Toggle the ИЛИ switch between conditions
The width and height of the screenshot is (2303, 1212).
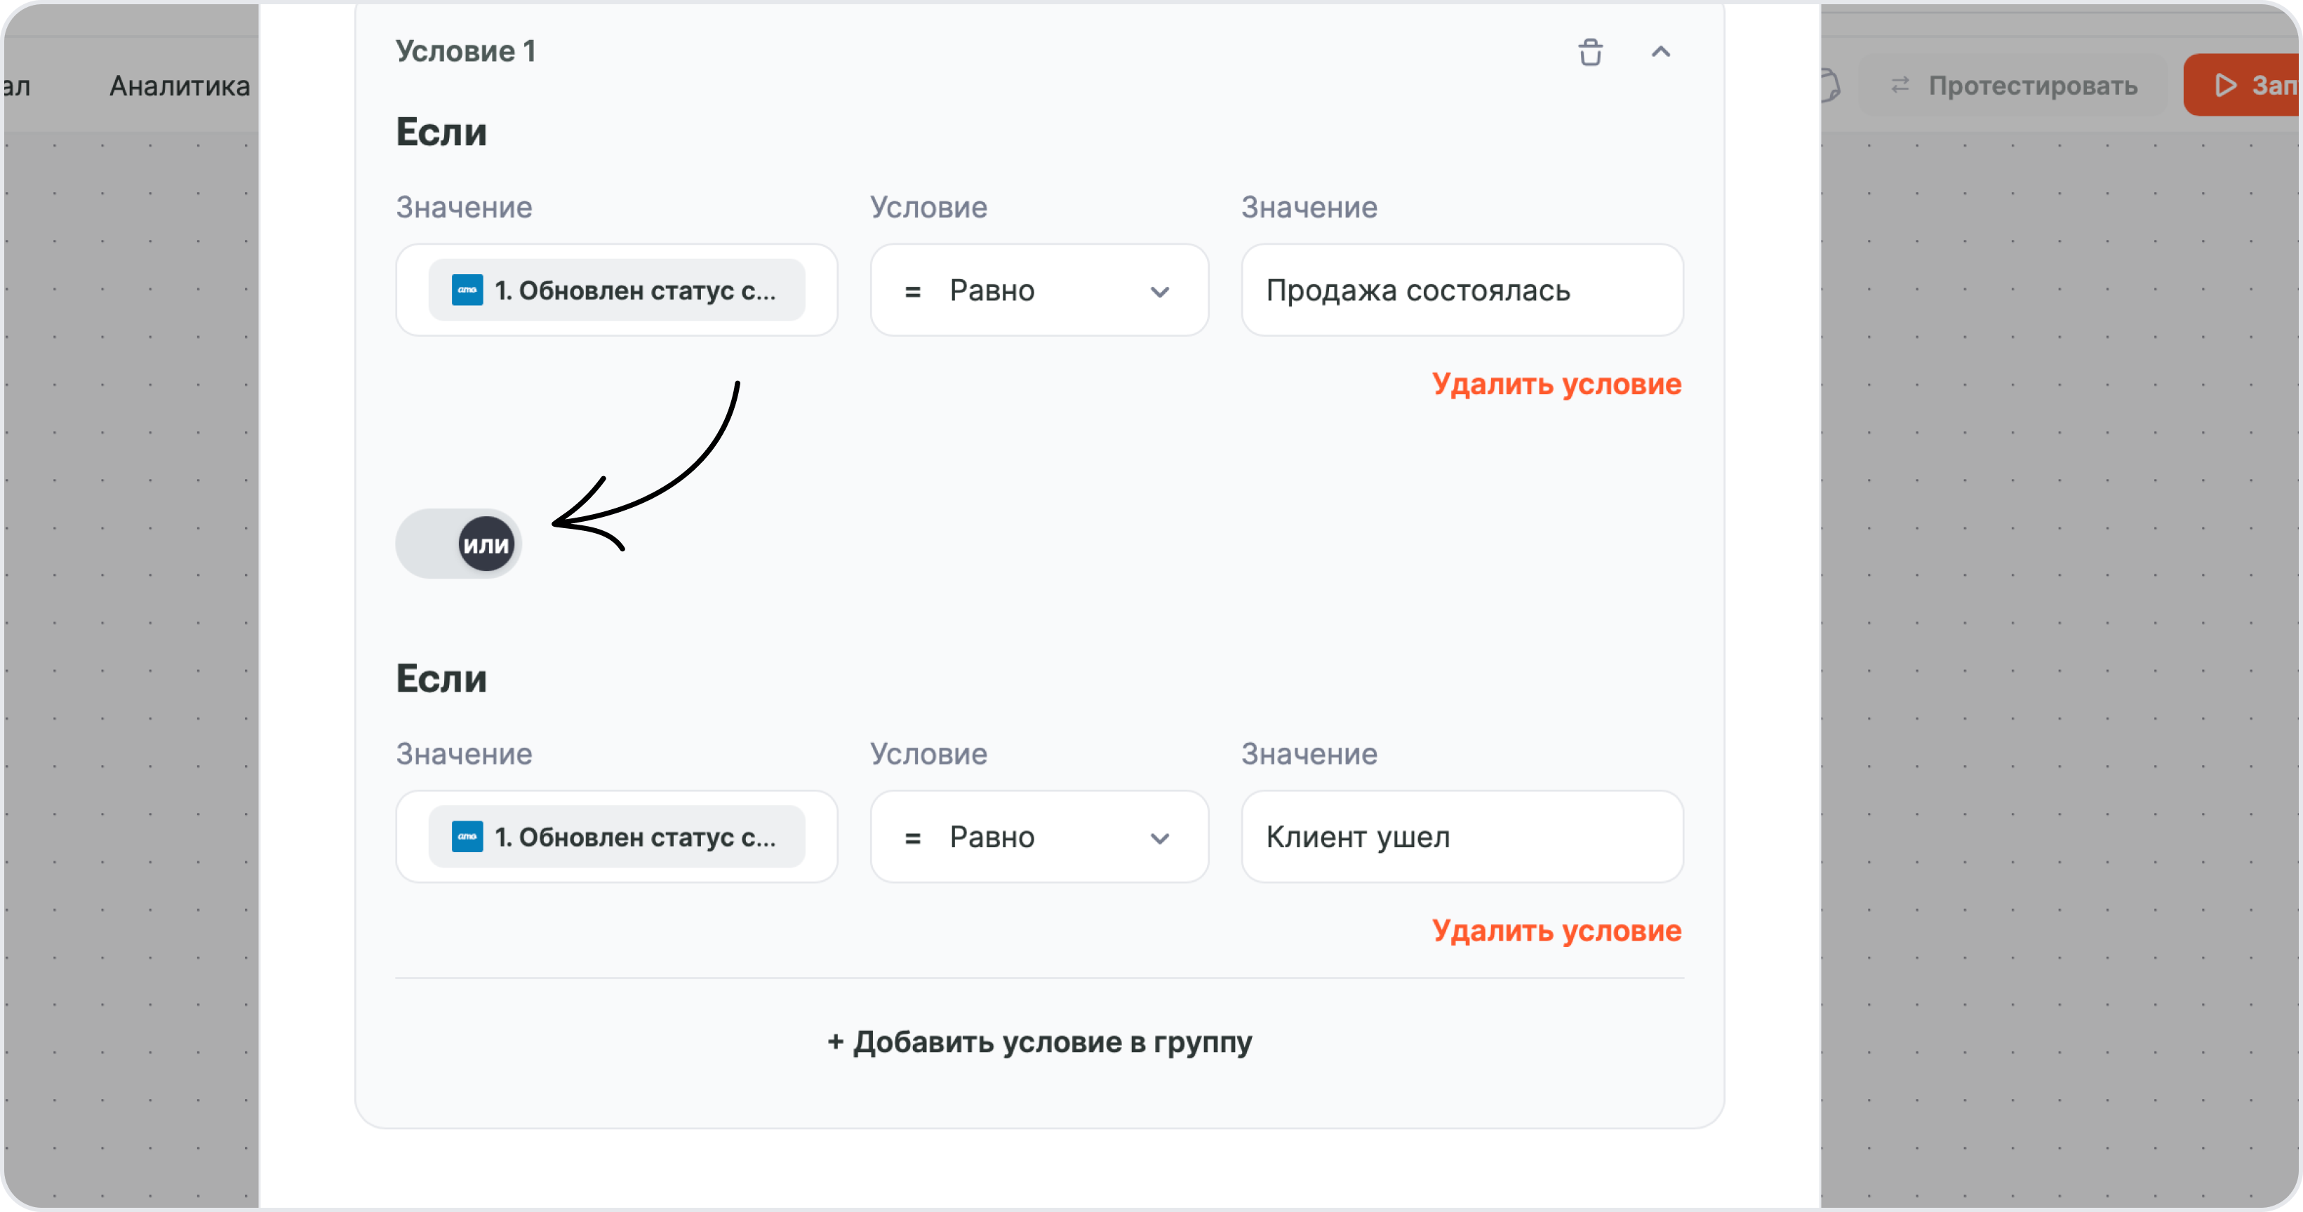click(459, 544)
